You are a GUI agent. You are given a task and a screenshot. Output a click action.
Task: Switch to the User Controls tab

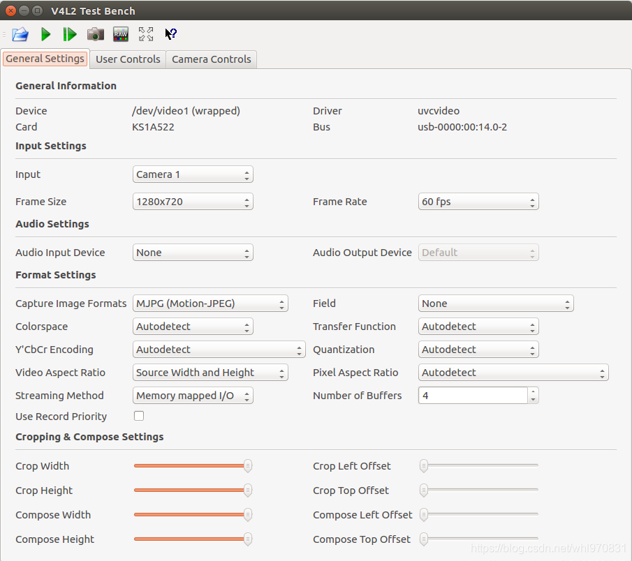128,59
